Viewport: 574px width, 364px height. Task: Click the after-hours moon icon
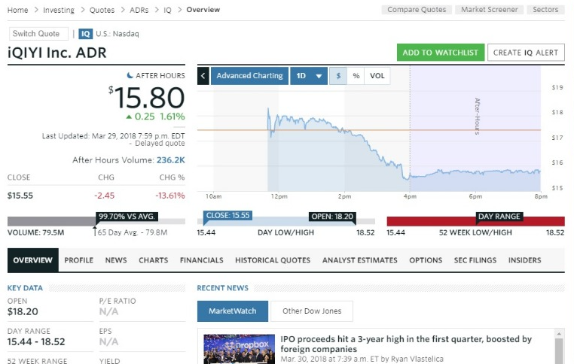point(130,76)
